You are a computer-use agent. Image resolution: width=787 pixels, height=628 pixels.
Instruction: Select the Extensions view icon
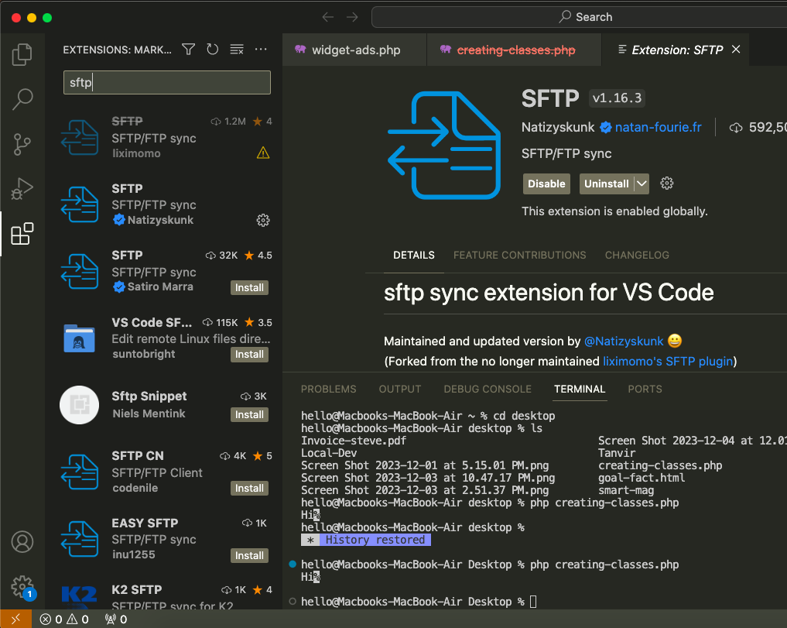[x=22, y=234]
